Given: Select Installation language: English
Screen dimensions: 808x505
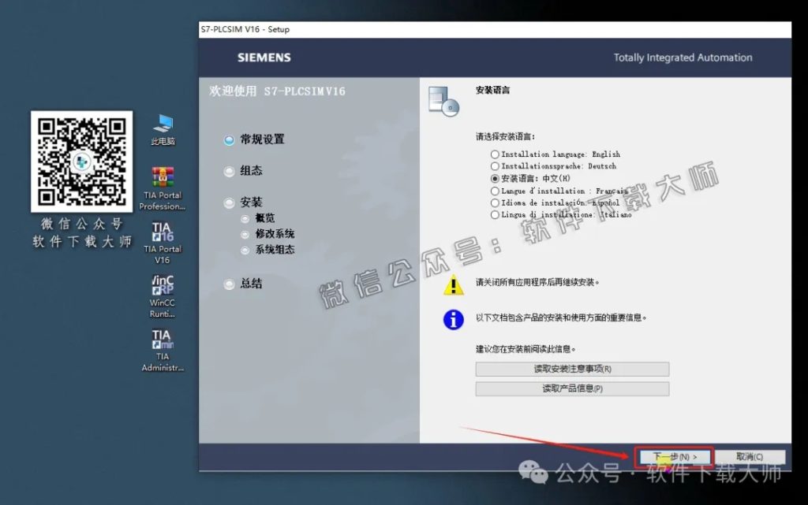Looking at the screenshot, I should tap(494, 154).
